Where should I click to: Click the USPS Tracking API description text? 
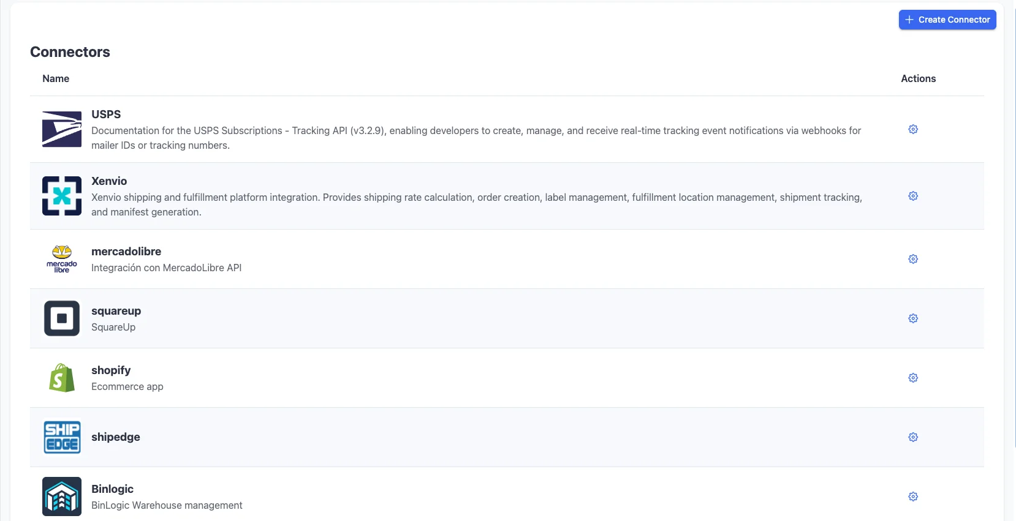[x=476, y=138]
